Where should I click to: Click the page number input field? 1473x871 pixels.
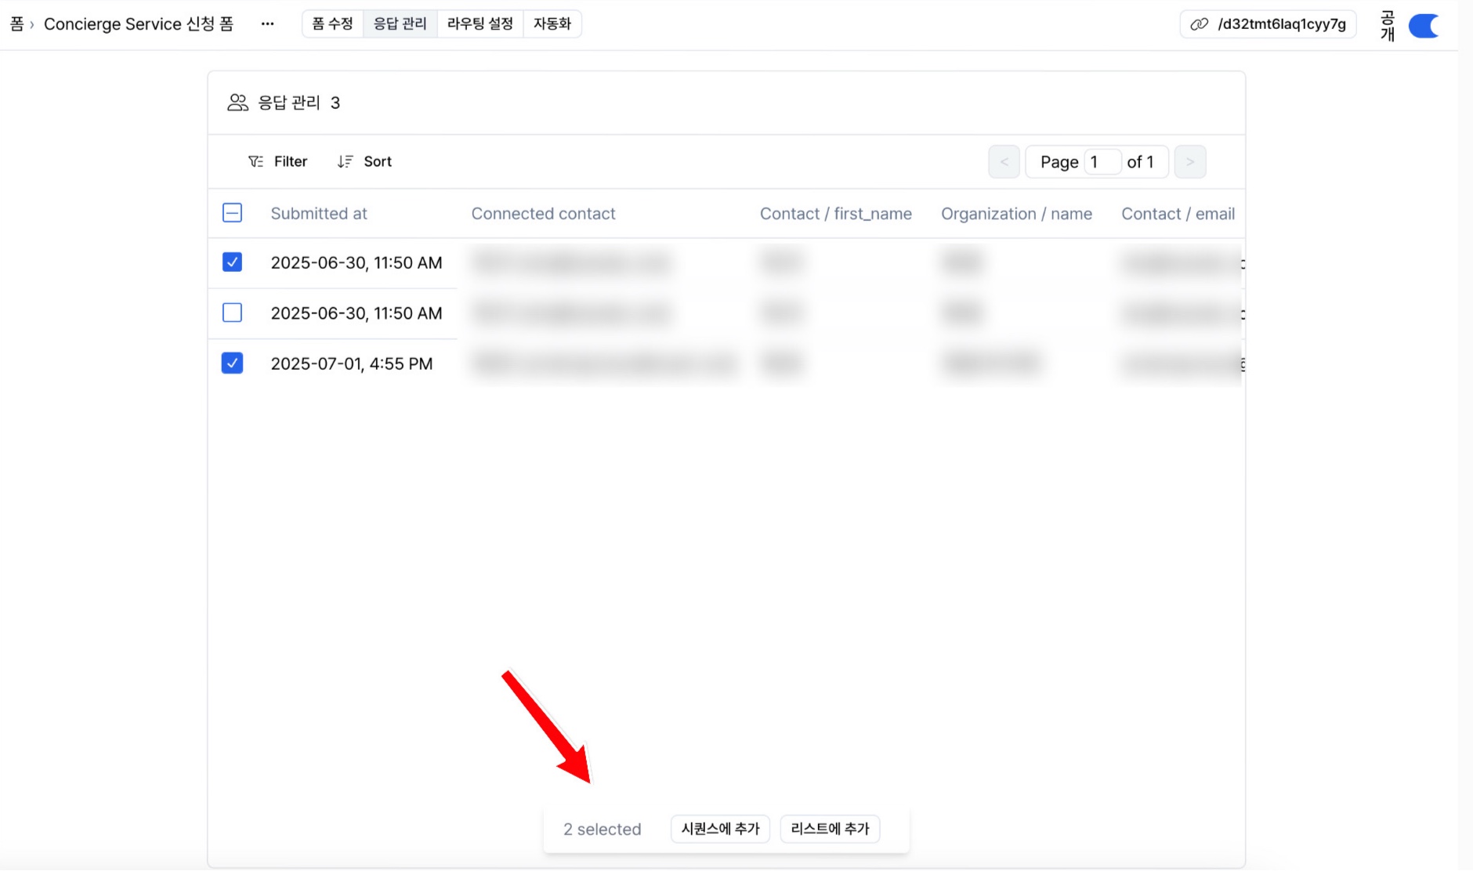1102,162
